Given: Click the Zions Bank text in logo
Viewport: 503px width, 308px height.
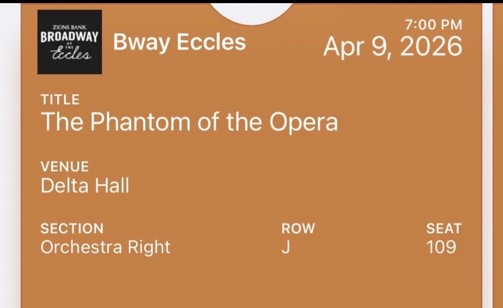Looking at the screenshot, I should (70, 27).
